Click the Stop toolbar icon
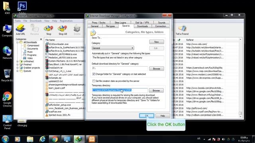Screen dimensions: 255x143 click(49, 30)
